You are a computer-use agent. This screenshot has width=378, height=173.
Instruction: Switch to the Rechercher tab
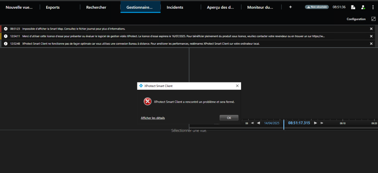coord(96,7)
